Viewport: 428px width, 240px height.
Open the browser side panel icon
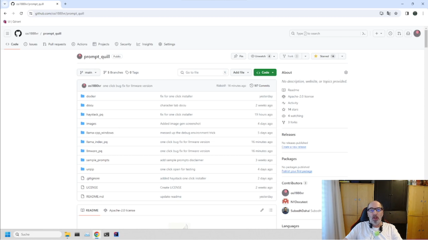407,13
